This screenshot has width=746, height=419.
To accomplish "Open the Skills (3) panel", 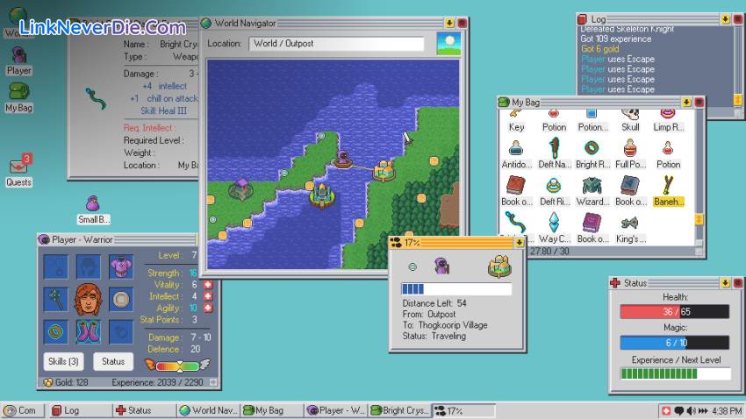I will tap(63, 361).
